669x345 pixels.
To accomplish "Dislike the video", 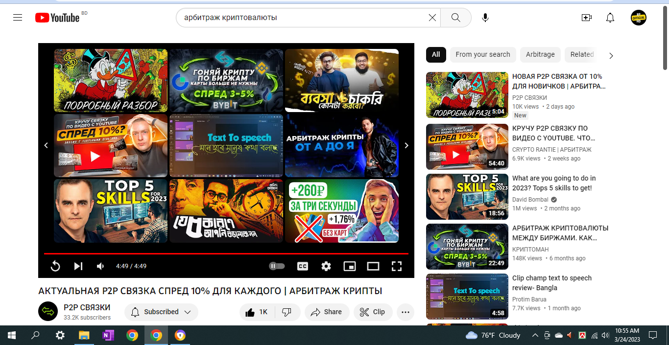I will [287, 312].
